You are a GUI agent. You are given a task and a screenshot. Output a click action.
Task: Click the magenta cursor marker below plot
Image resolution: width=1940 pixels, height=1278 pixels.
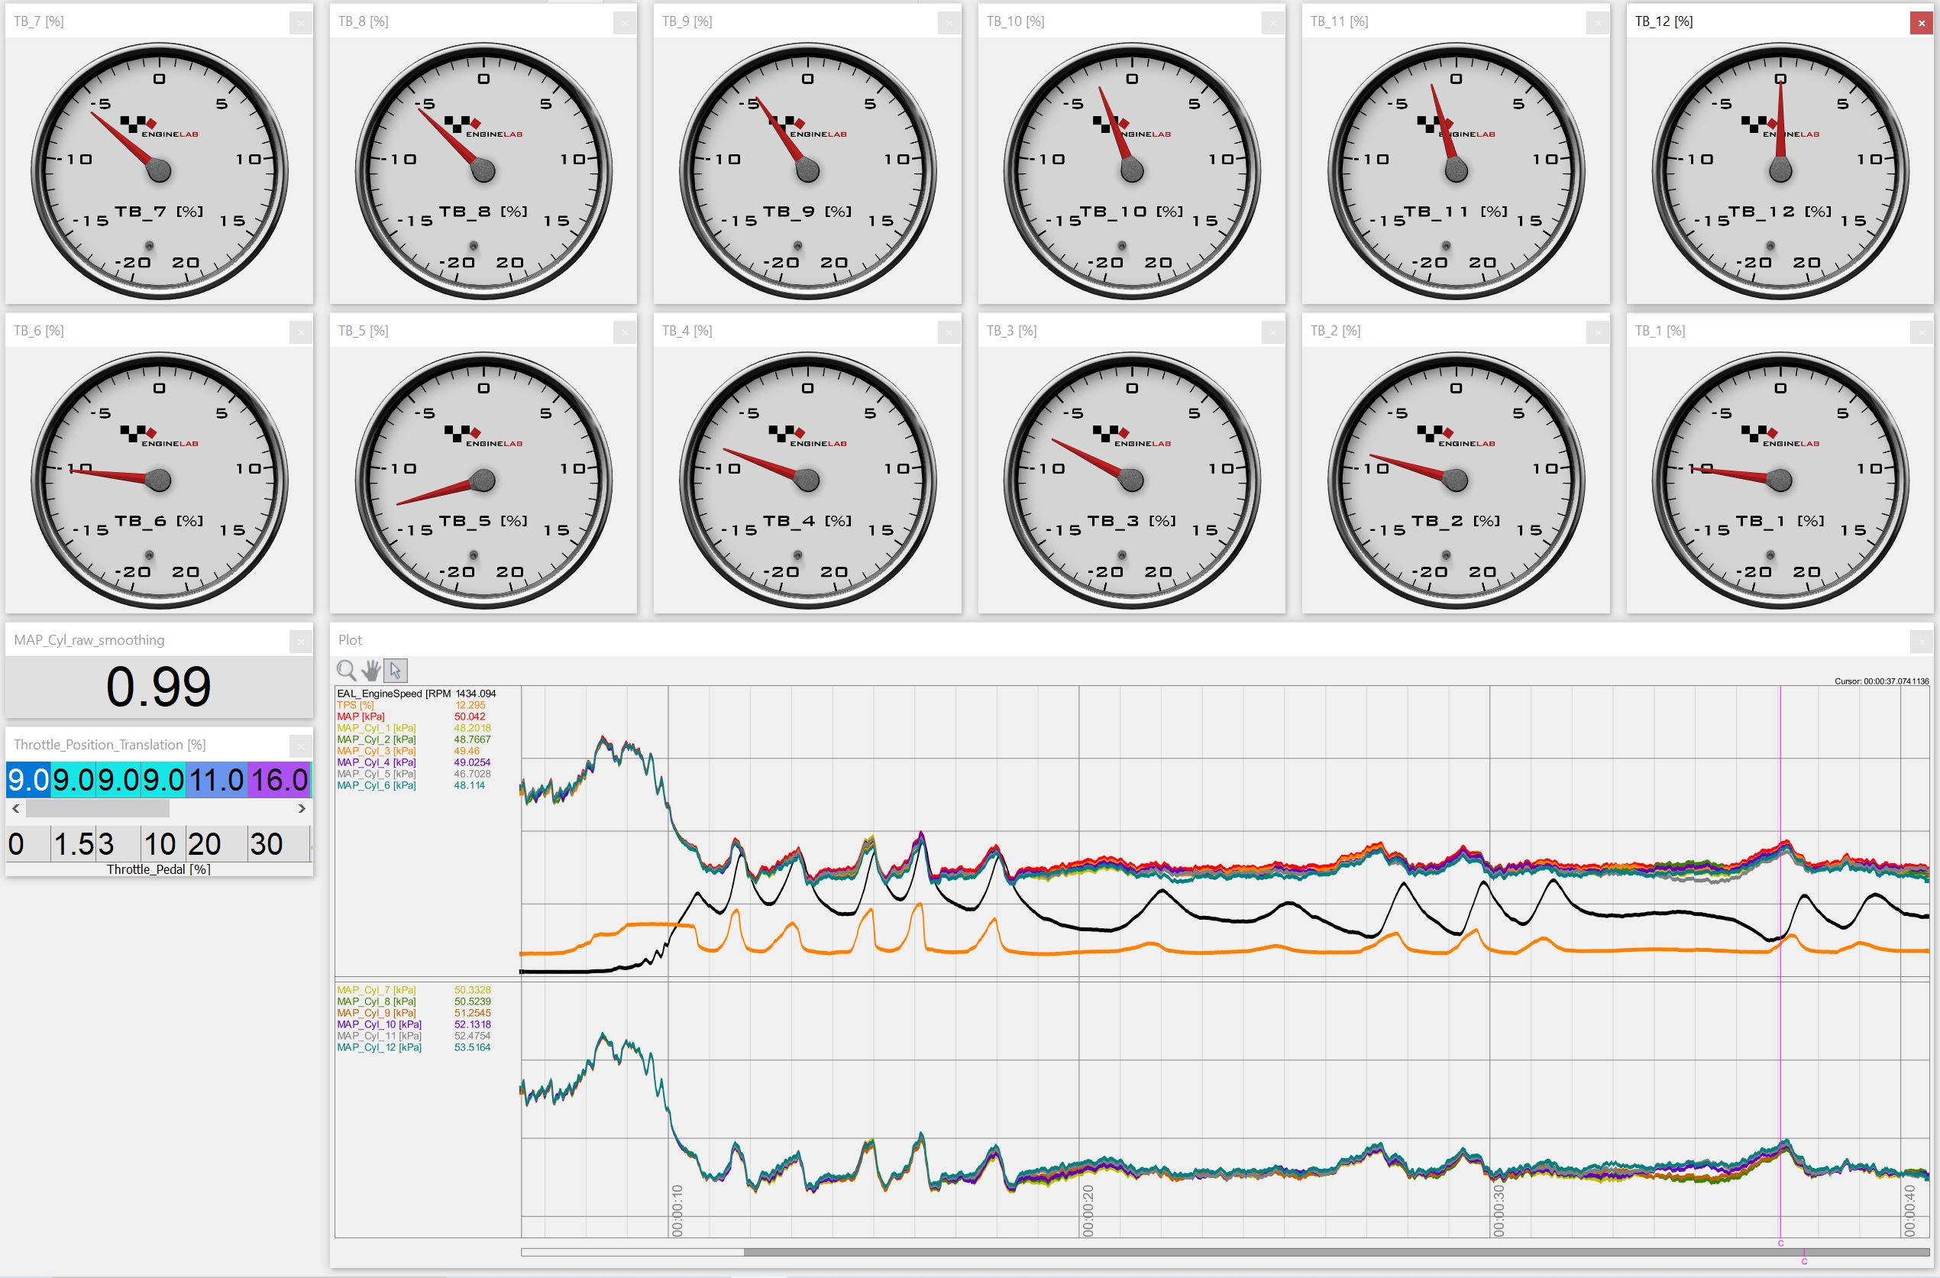pos(1780,1244)
